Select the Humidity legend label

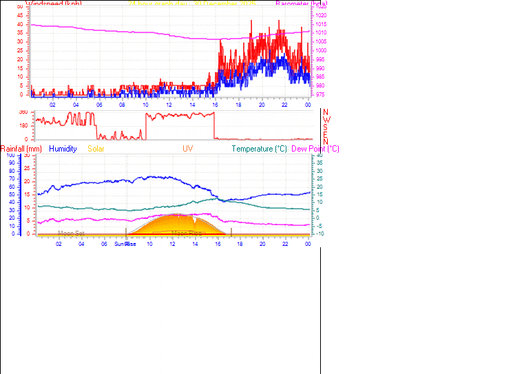[63, 149]
